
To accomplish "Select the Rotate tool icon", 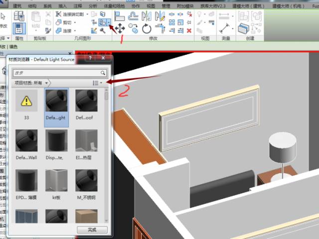I will [x=147, y=28].
